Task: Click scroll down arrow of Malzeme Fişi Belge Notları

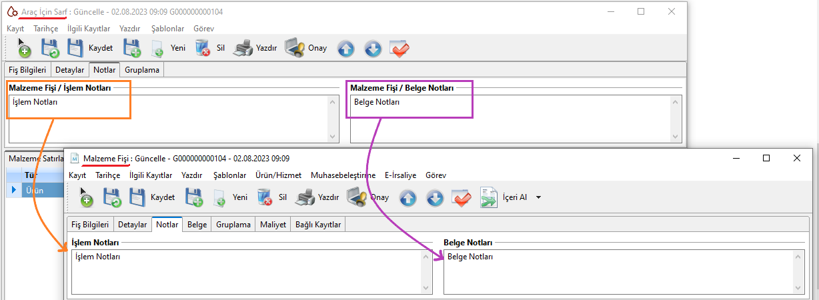Action: pos(798,287)
